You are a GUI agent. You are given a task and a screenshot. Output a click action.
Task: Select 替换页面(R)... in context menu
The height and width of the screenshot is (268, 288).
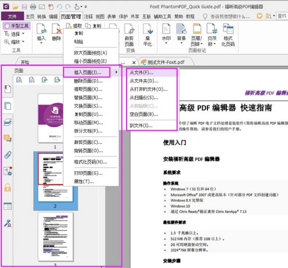[x=91, y=98]
